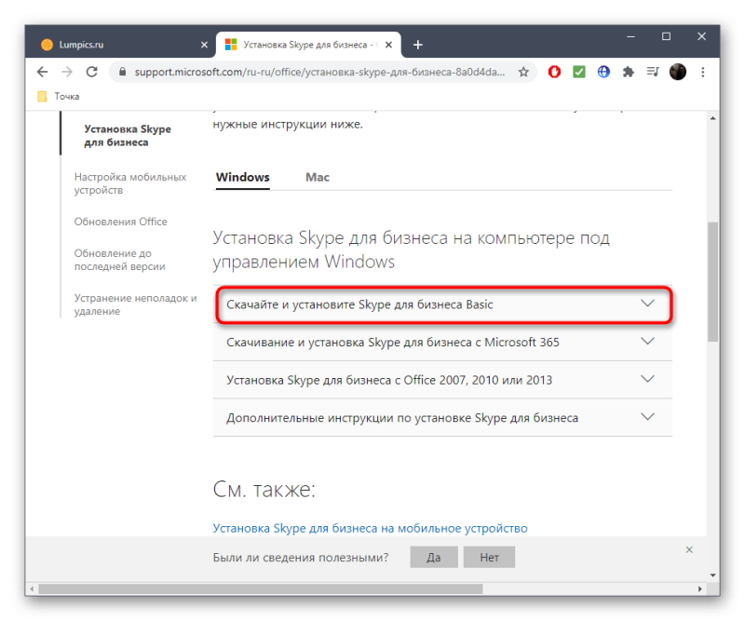Click the text нужные инструкции ниже.

click(288, 125)
